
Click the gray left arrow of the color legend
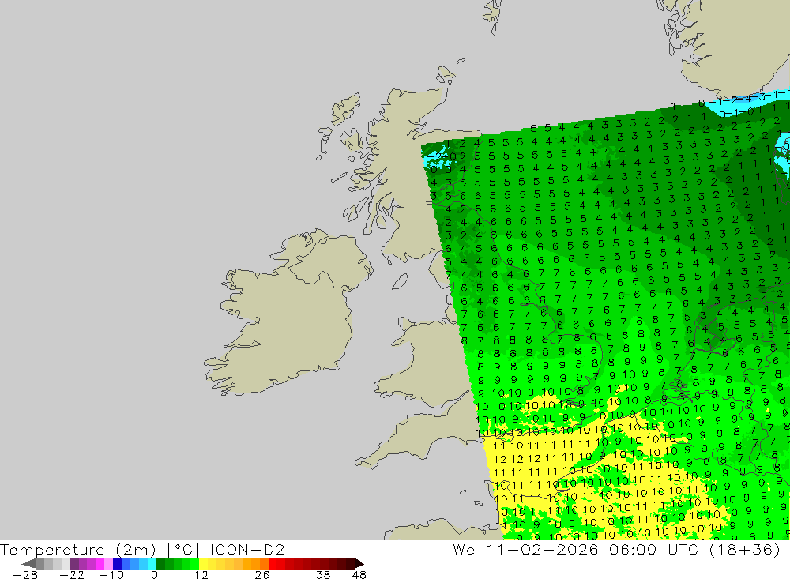(x=28, y=563)
